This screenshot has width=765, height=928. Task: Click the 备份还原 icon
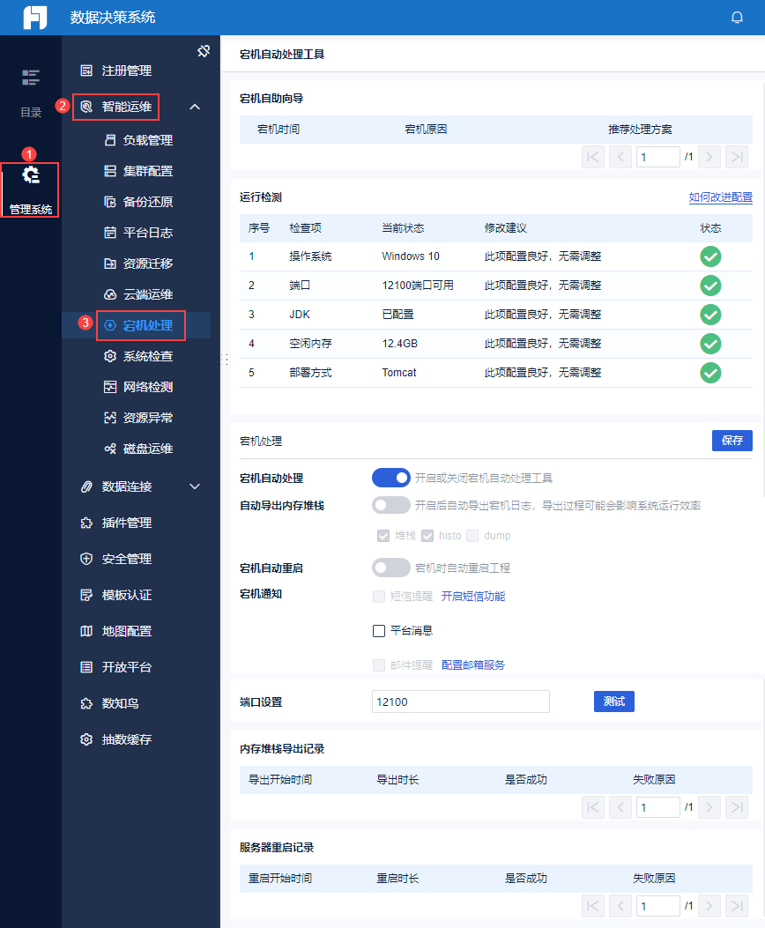110,202
